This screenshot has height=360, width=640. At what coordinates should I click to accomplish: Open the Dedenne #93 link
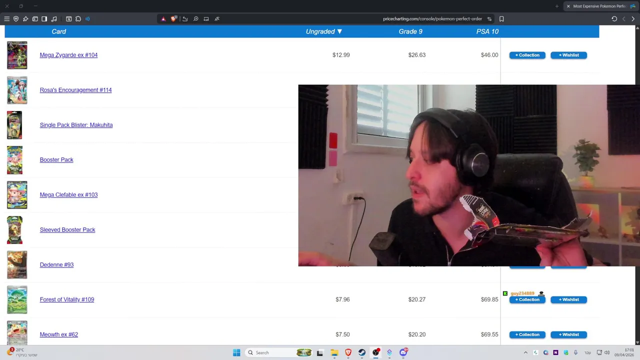tap(56, 264)
